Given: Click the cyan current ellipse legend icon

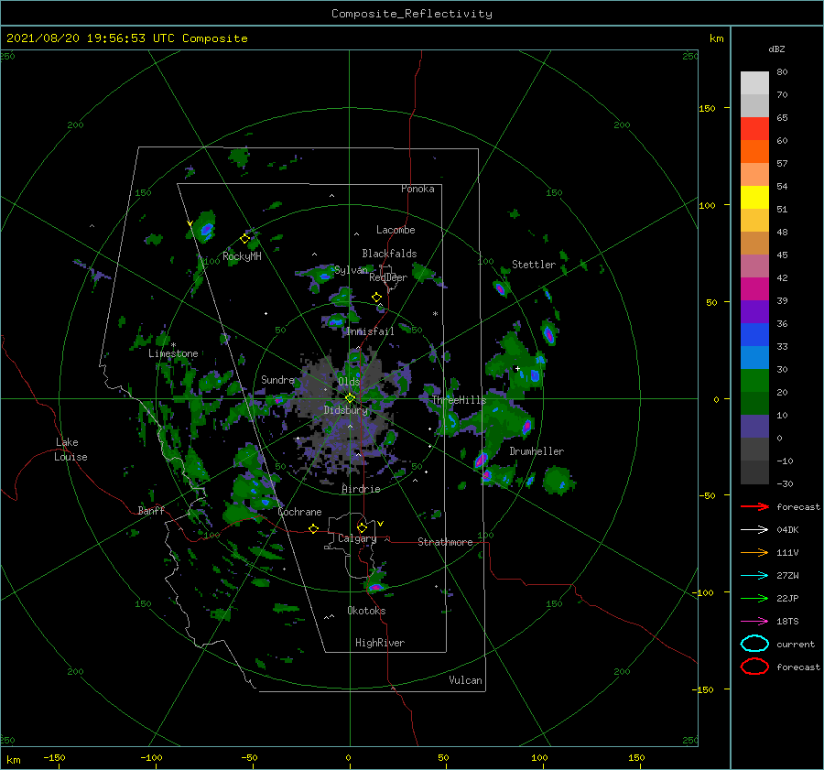Looking at the screenshot, I should point(754,644).
